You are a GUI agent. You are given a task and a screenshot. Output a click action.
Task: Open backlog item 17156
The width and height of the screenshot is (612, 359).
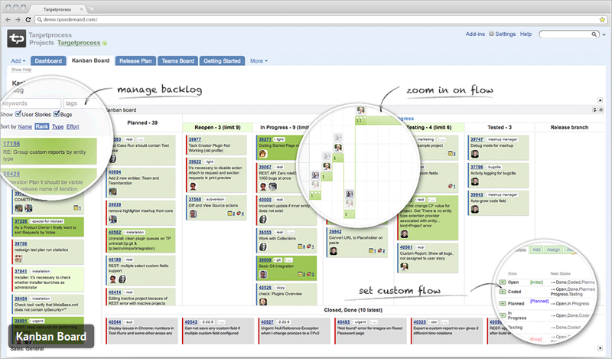pos(11,144)
